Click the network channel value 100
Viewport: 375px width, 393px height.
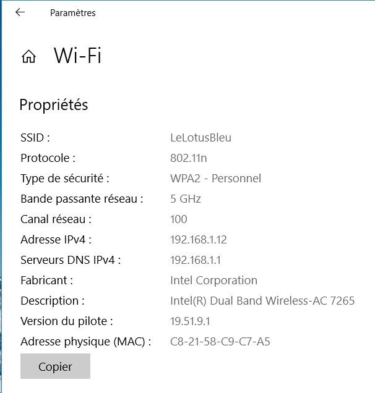178,219
